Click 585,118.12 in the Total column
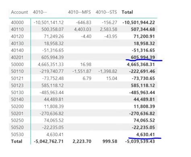 pos(143,85)
